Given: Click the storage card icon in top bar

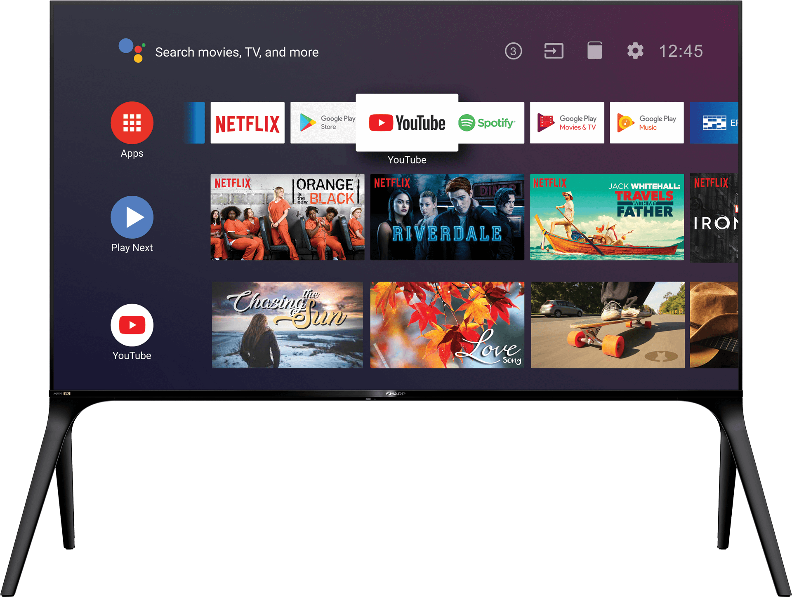Looking at the screenshot, I should [594, 50].
